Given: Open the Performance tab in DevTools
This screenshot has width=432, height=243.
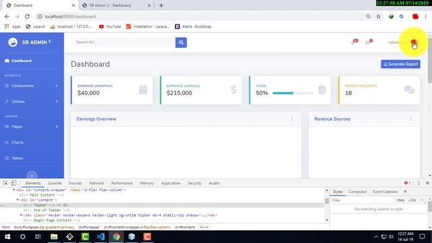Looking at the screenshot, I should click(122, 183).
